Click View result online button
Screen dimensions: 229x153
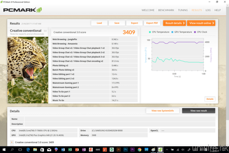[201, 23]
